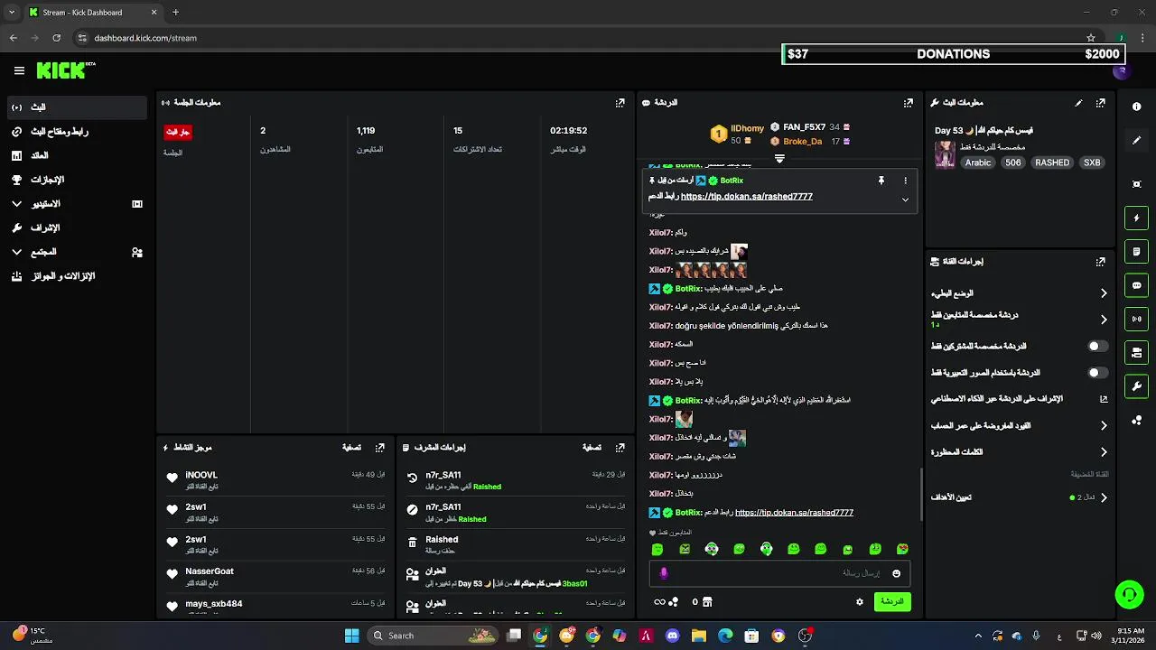Open the pinned message three-dot menu
Viewport: 1156px width, 650px height.
tap(905, 181)
